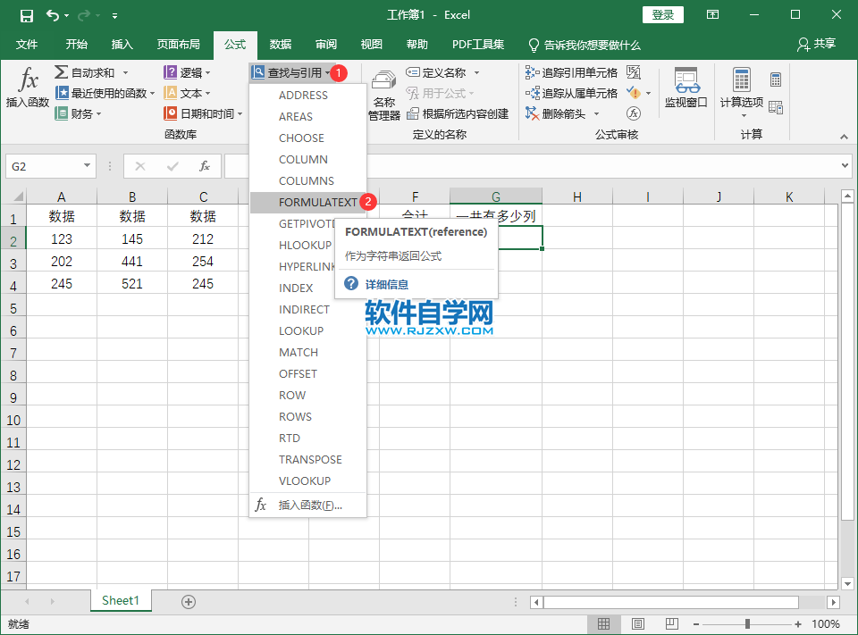The image size is (858, 635).
Task: Click the Save icon in title bar
Action: (x=26, y=15)
